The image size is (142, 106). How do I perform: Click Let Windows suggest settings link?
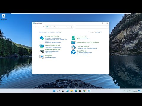85,52
